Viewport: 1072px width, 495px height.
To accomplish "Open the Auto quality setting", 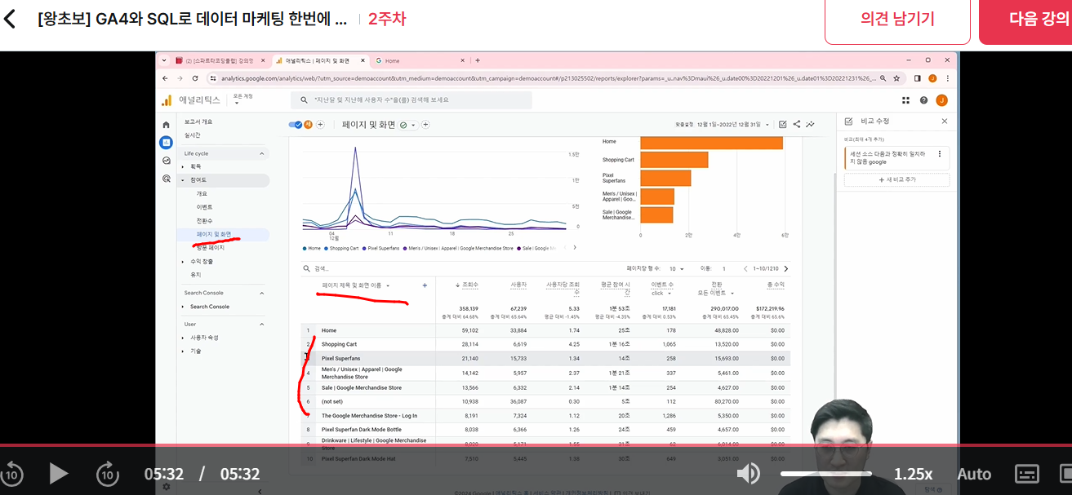I will tap(974, 474).
